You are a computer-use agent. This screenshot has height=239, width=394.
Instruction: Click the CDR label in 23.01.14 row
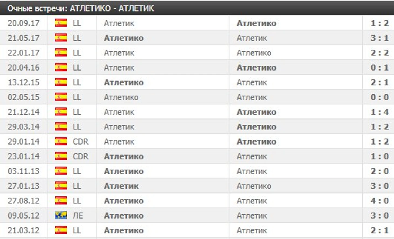(x=80, y=156)
